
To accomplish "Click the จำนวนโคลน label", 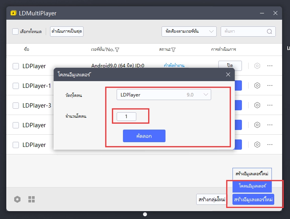I will point(76,116).
